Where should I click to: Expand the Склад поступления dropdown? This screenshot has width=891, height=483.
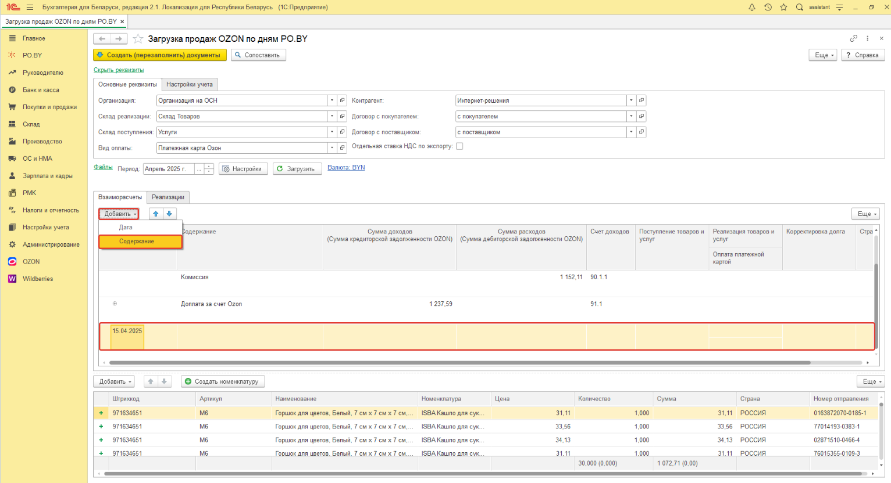332,132
